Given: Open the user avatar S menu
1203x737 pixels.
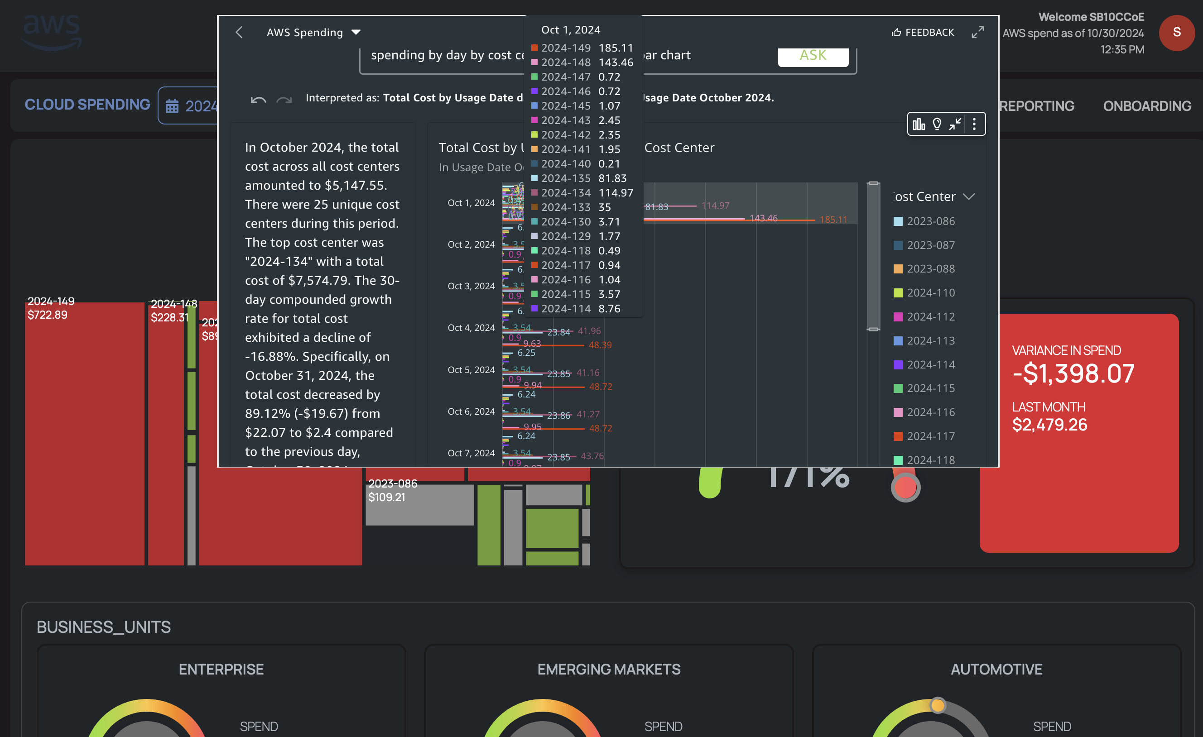Looking at the screenshot, I should pos(1177,33).
